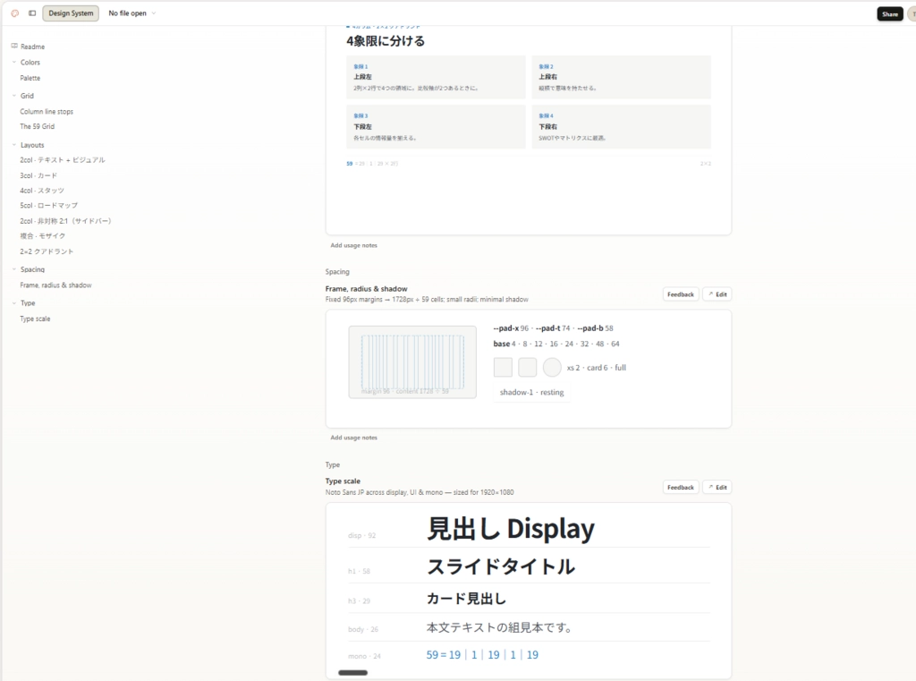Select Palette in the sidebar

click(x=30, y=78)
